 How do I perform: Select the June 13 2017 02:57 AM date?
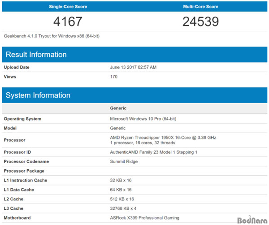coord(133,67)
